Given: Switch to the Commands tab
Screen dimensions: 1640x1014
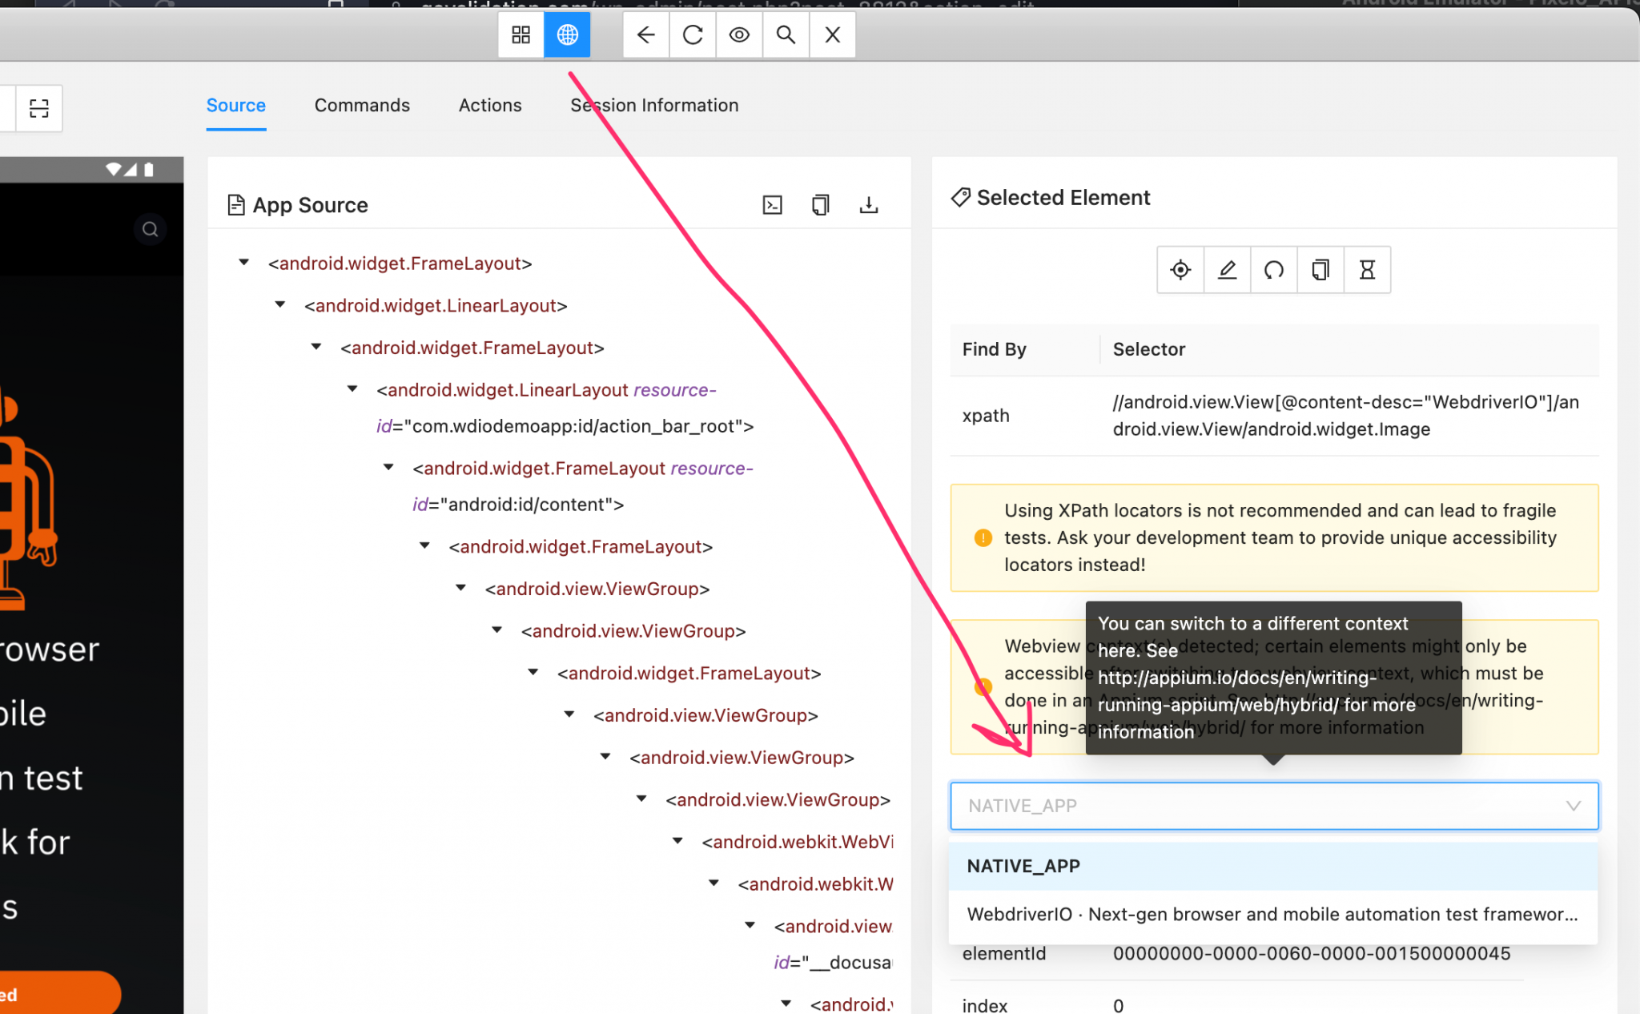Looking at the screenshot, I should 362,105.
